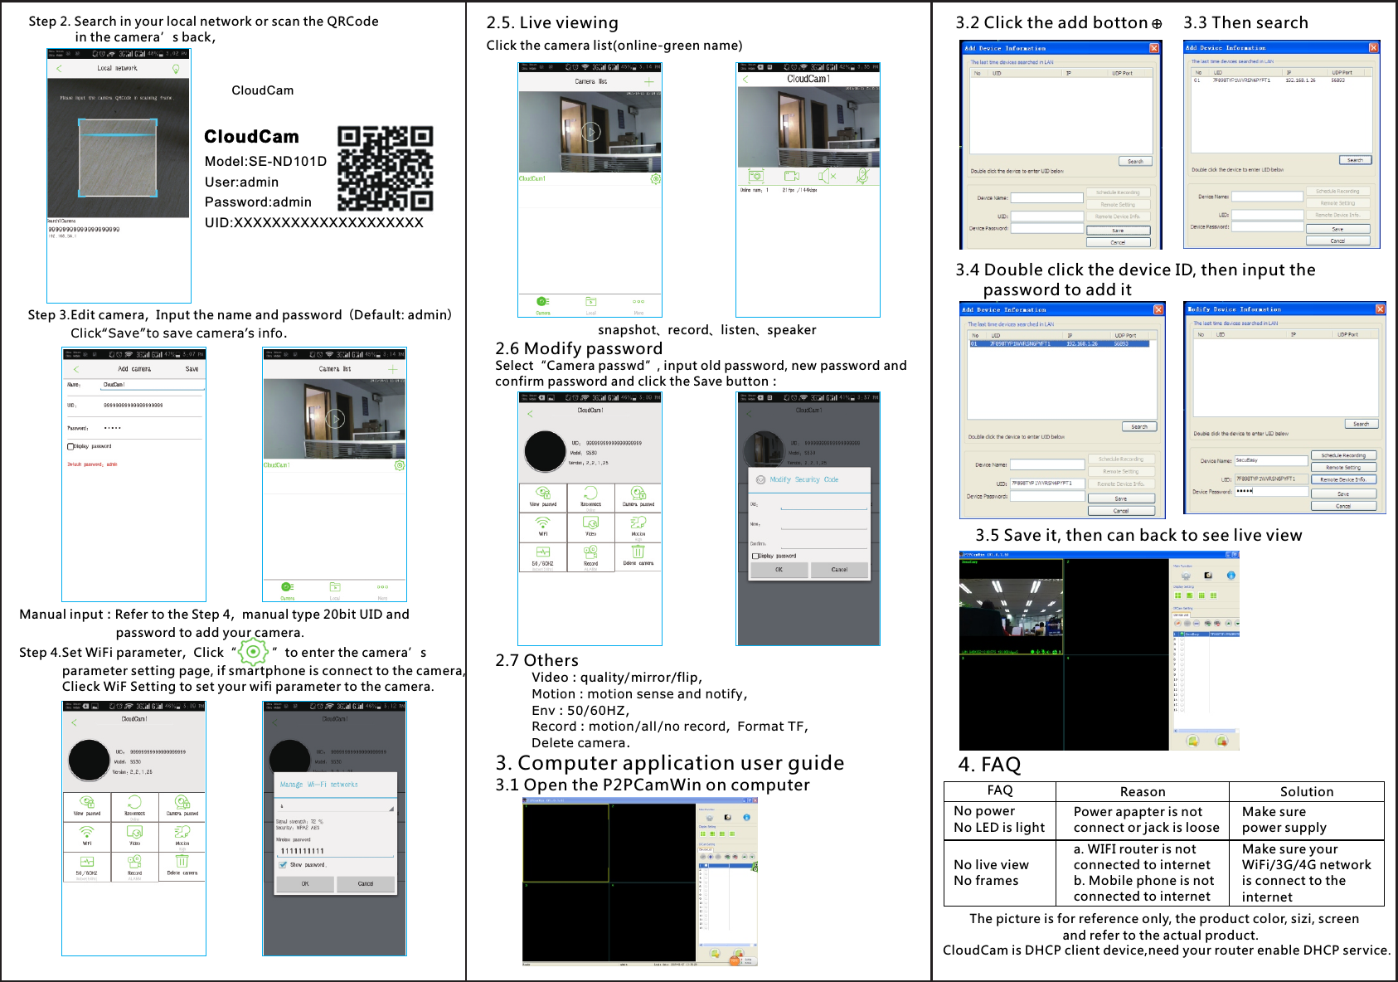
Task: Select unhighlighted device row 01 in section 3.3 dialog
Action: click(1281, 80)
